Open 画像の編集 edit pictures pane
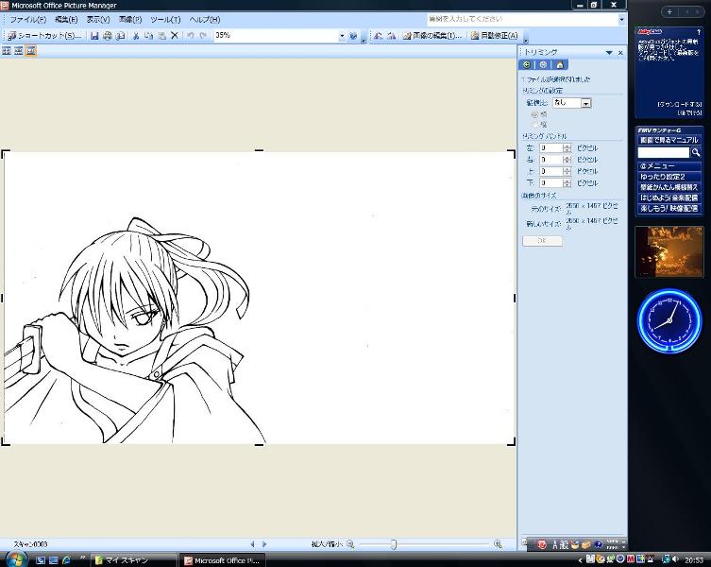 click(432, 35)
